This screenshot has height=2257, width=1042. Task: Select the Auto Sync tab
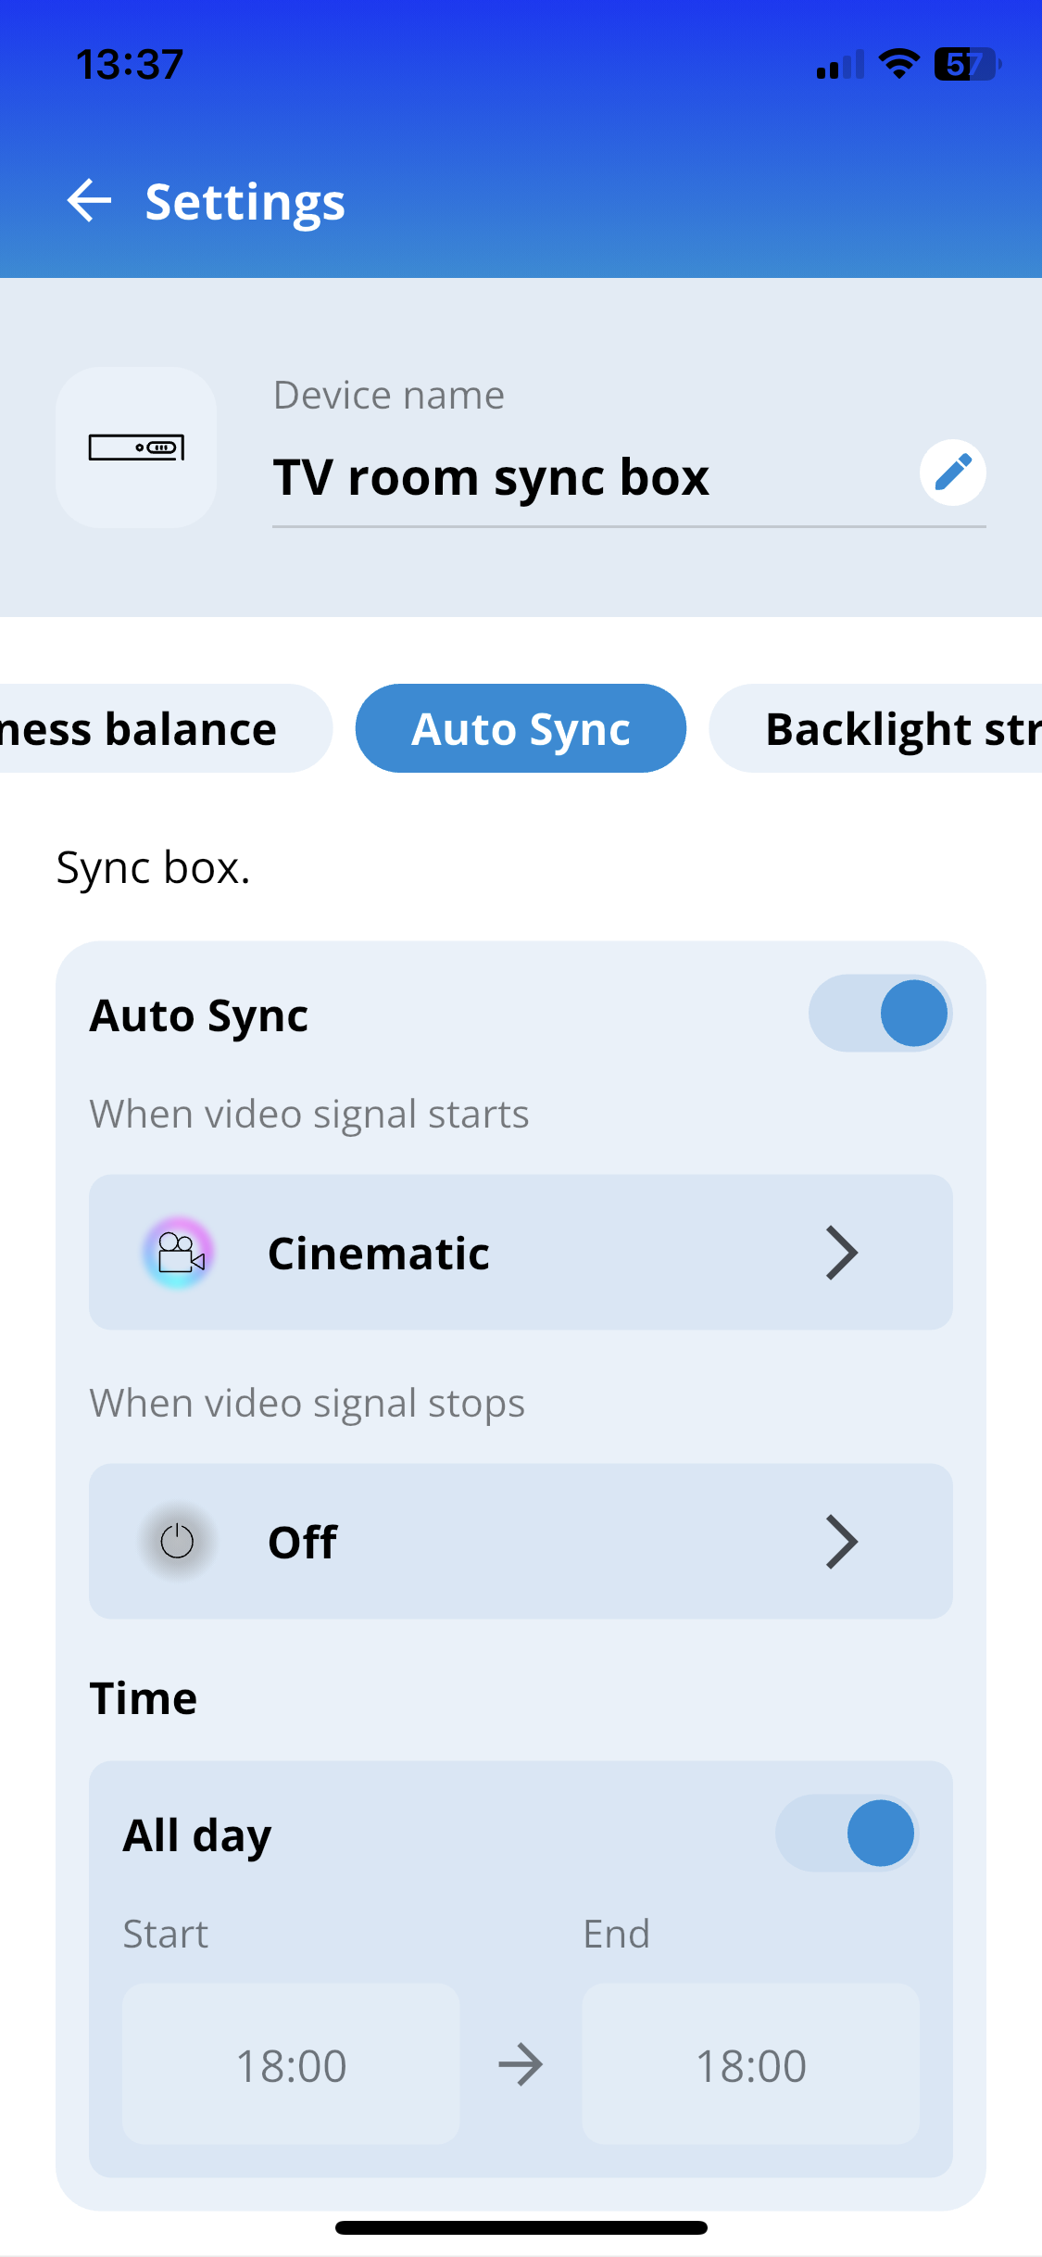pyautogui.click(x=521, y=729)
